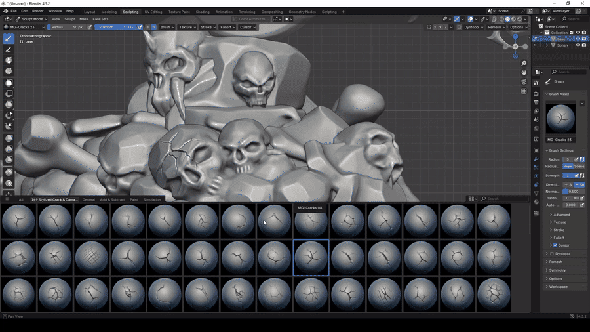590x332 pixels.
Task: Open the Paint tab in asset shelf
Action: click(x=134, y=200)
